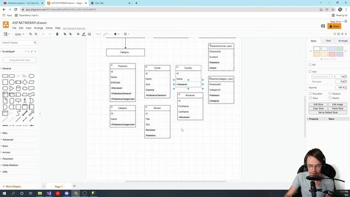Select the diamond shape
Image resolution: width=350 pixels, height=197 pixels.
point(25,82)
